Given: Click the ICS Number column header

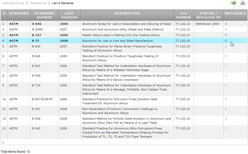Looking at the screenshot, I should click(x=184, y=15).
